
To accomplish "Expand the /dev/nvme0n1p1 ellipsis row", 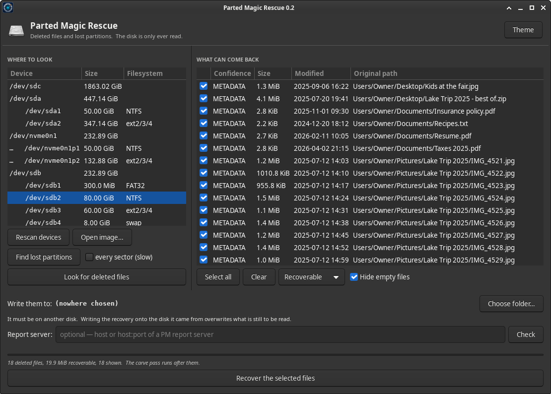I will coord(11,148).
